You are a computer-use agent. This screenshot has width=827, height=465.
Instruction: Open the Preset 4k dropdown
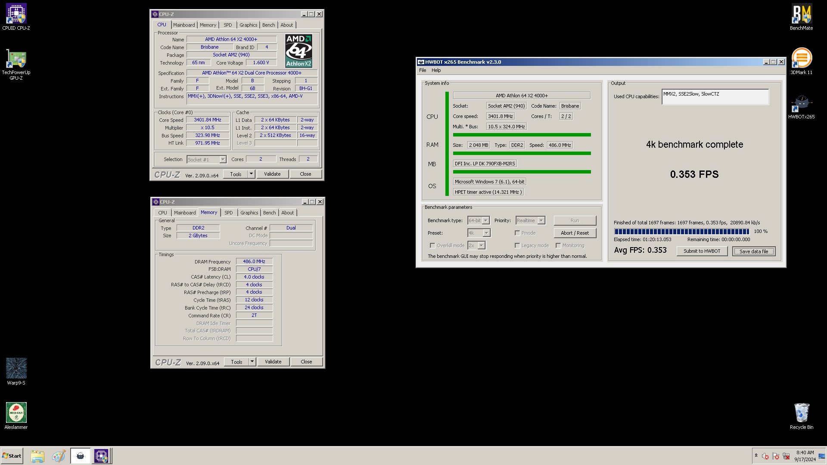tap(479, 233)
